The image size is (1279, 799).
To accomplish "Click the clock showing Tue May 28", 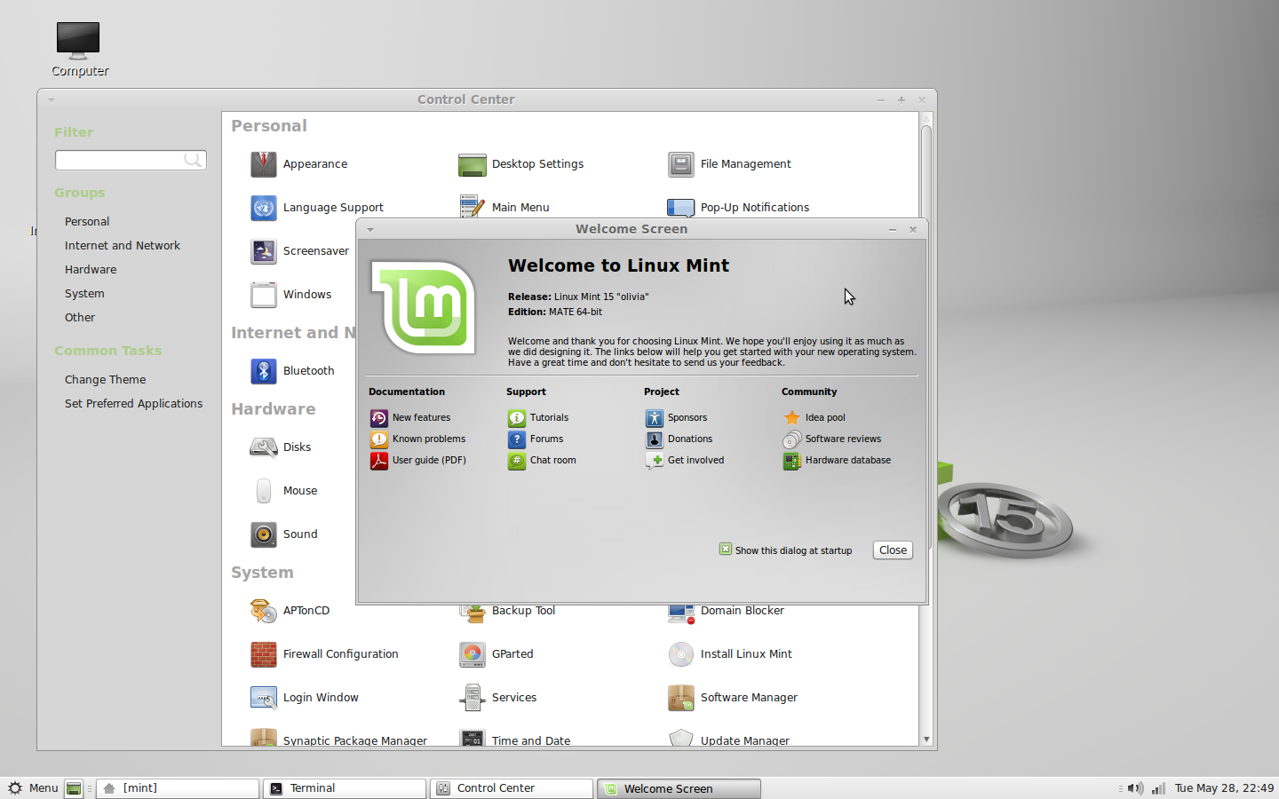I will pyautogui.click(x=1224, y=788).
